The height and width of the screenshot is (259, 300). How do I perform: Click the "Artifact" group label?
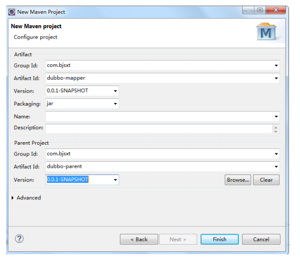click(23, 55)
